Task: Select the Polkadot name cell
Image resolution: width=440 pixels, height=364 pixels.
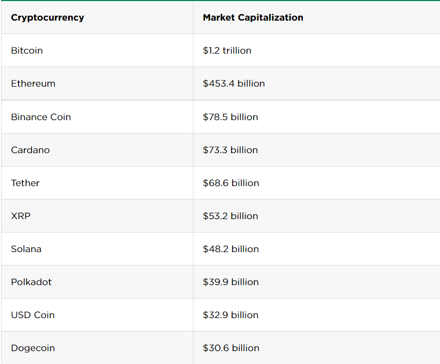Action: click(x=31, y=282)
